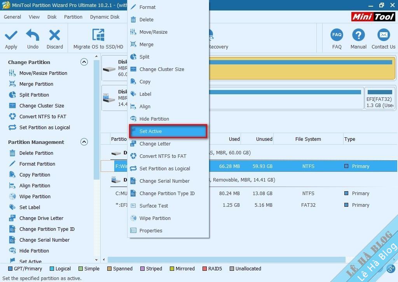The width and height of the screenshot is (398, 282).
Task: Choose Split in the context menu
Action: coord(168,57)
